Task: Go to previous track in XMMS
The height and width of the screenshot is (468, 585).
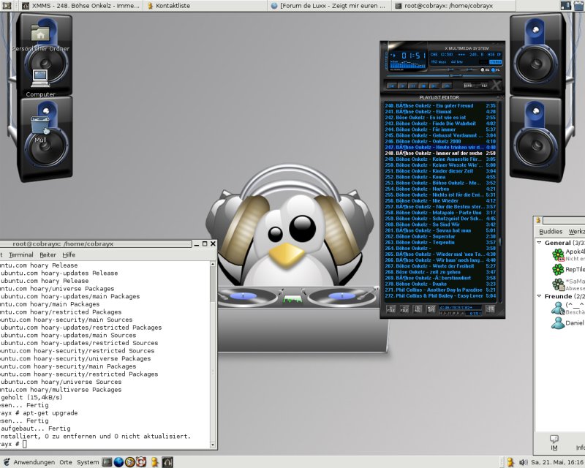Action: pos(392,86)
